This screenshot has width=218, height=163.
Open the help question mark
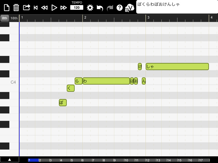click(119, 8)
